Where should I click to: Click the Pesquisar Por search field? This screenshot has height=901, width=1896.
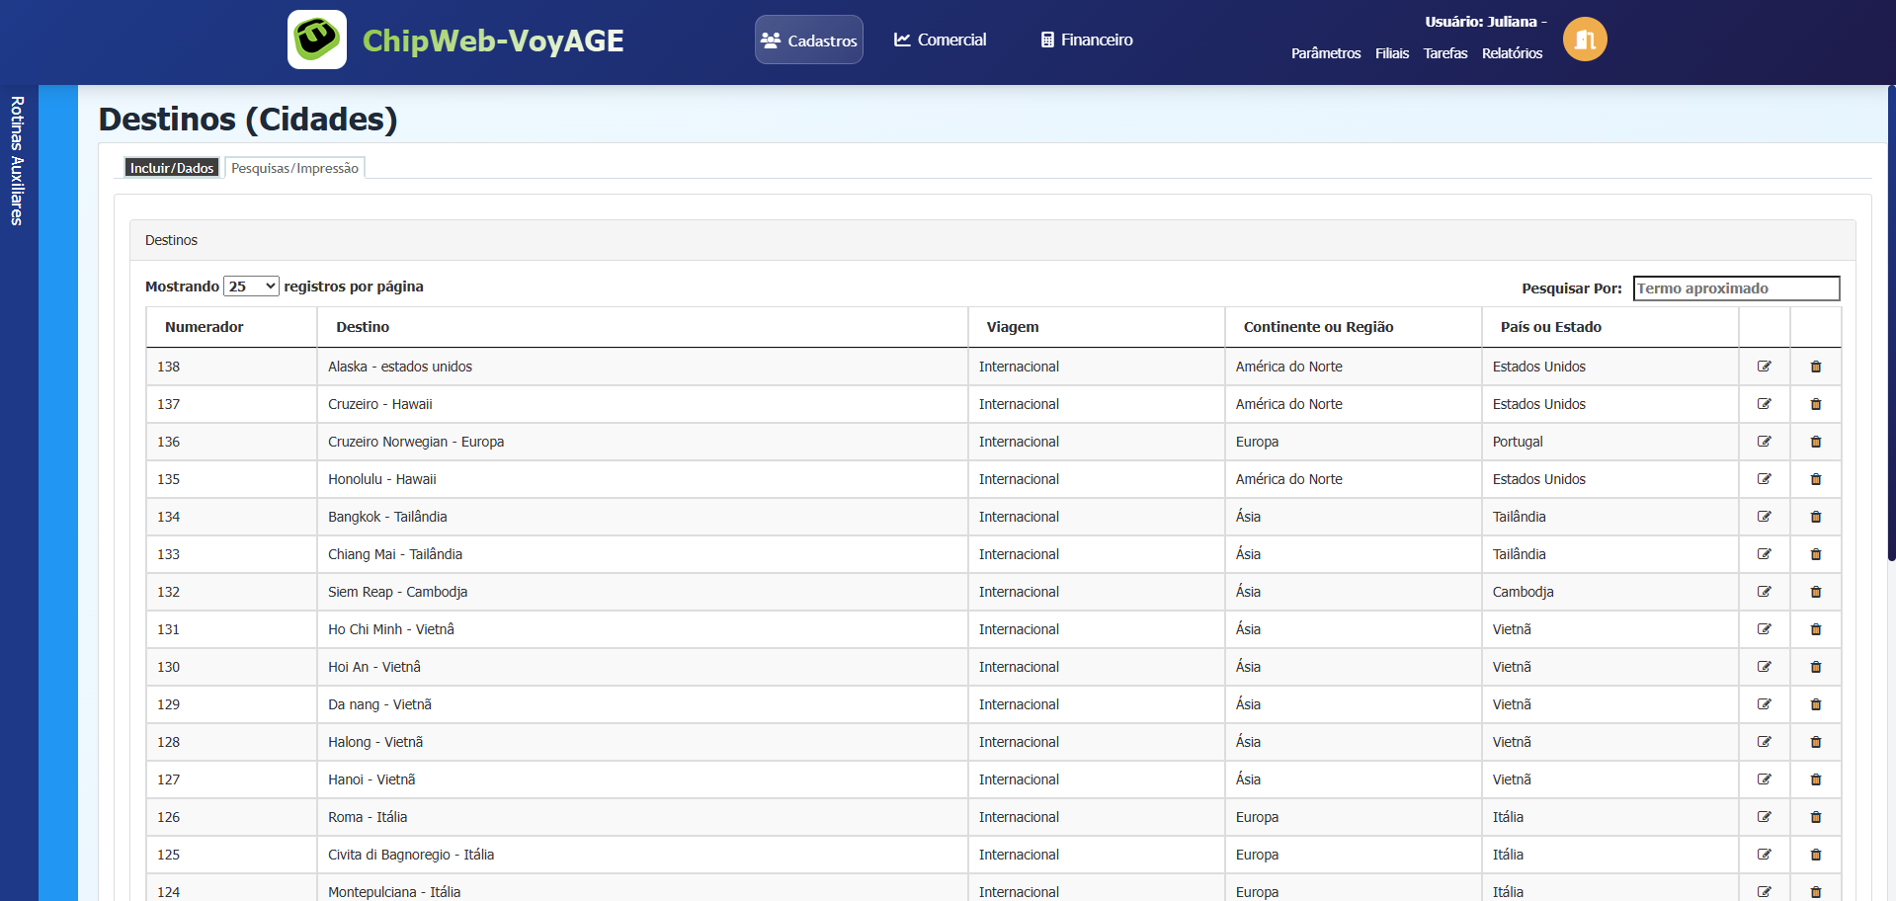pos(1735,288)
